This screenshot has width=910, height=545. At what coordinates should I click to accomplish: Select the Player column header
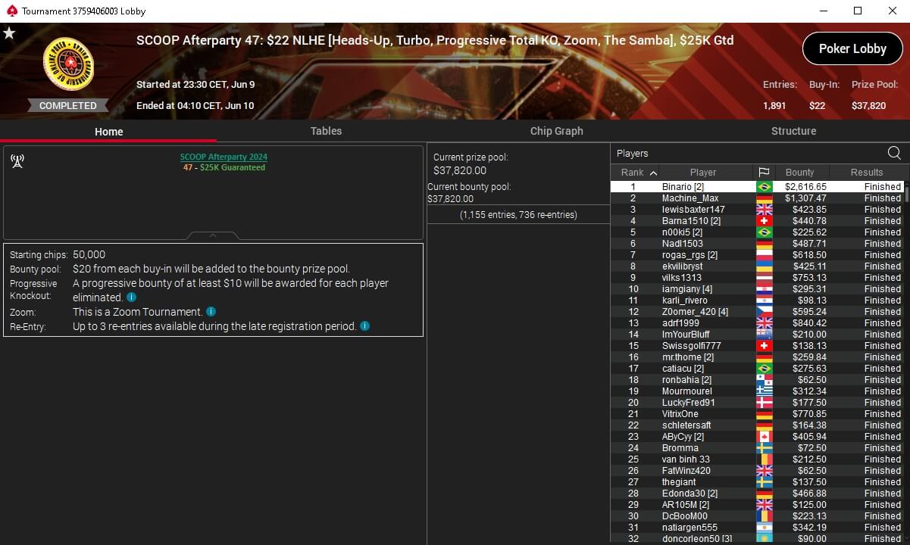(x=703, y=172)
